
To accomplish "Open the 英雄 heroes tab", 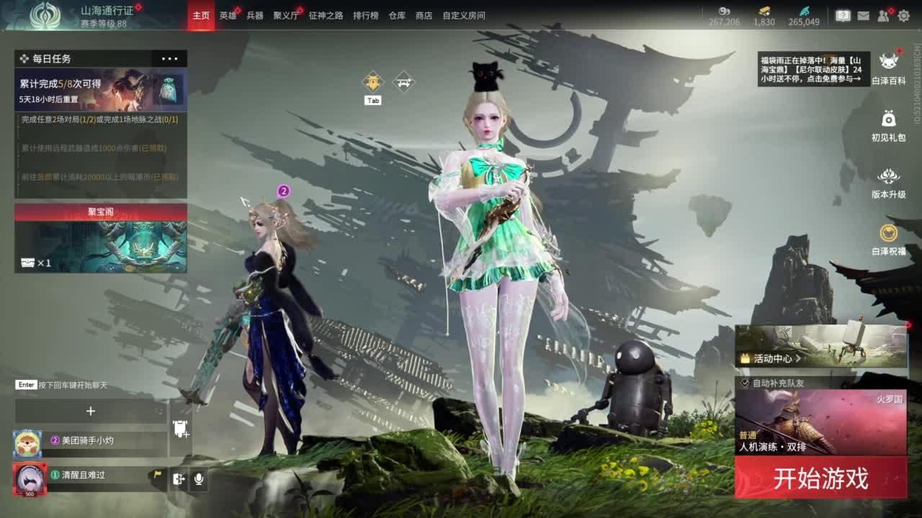I will tap(228, 15).
